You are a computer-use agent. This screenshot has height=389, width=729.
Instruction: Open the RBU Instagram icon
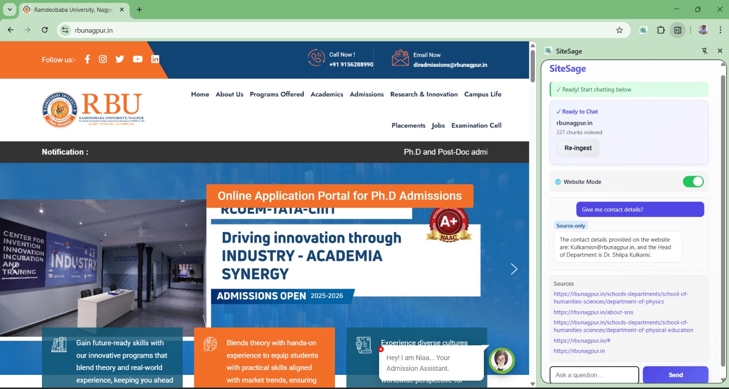(103, 59)
